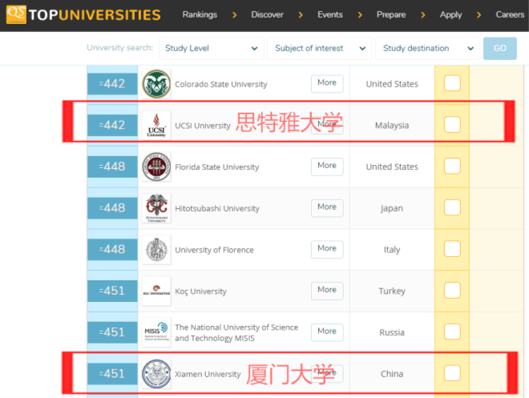Expand chevron next to Discover menu
Image resolution: width=529 pixels, height=398 pixels.
pyautogui.click(x=301, y=15)
